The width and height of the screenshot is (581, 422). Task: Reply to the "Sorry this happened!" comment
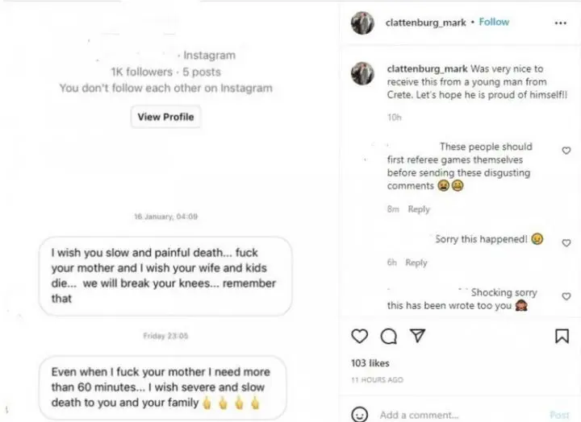tap(416, 263)
